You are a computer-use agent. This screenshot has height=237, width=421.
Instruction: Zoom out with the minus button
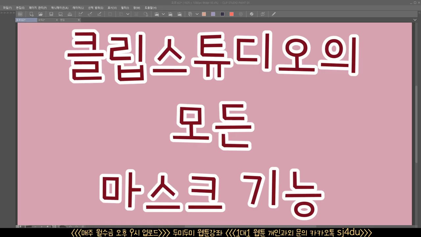[36, 226]
